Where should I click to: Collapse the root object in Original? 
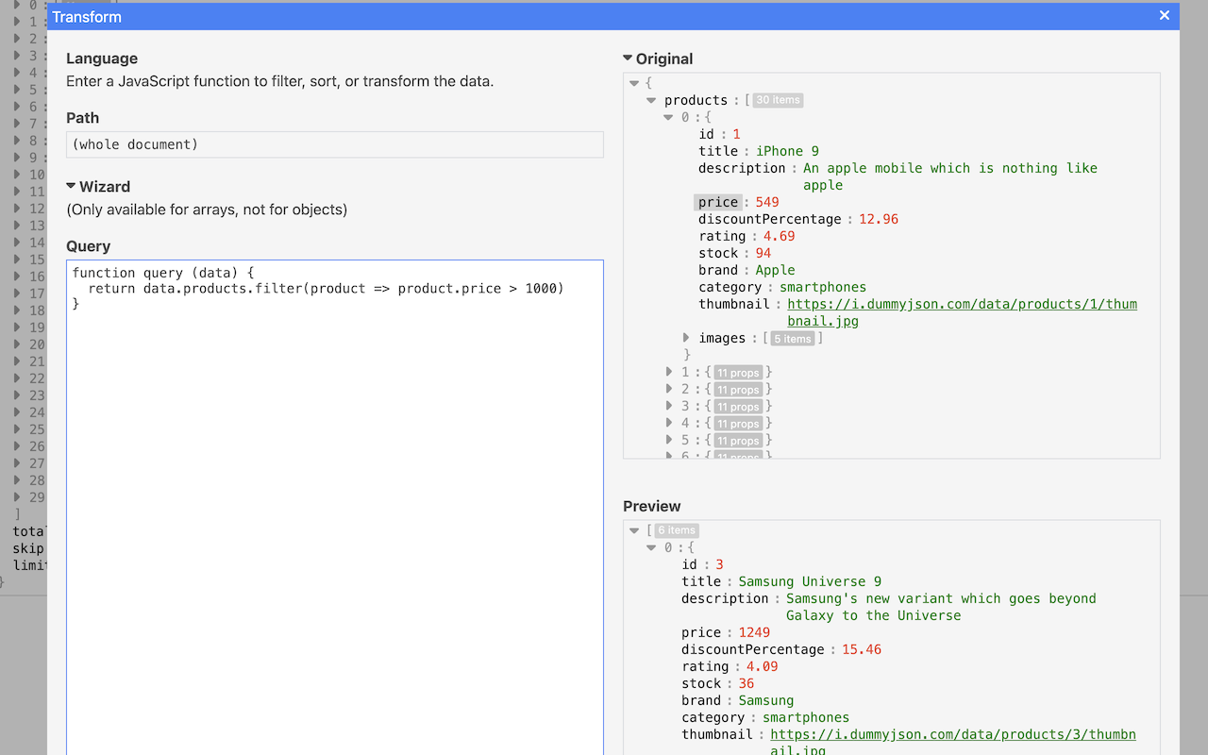coord(634,83)
